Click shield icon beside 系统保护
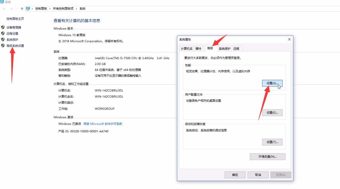340x189 pixels. pyautogui.click(x=3, y=40)
